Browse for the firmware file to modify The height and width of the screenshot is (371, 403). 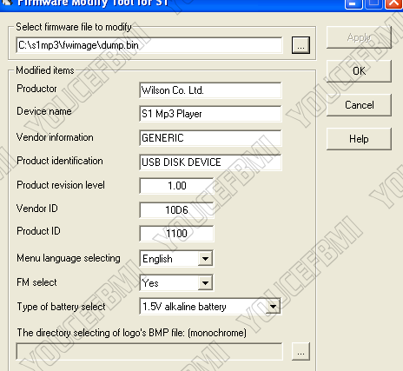point(301,45)
